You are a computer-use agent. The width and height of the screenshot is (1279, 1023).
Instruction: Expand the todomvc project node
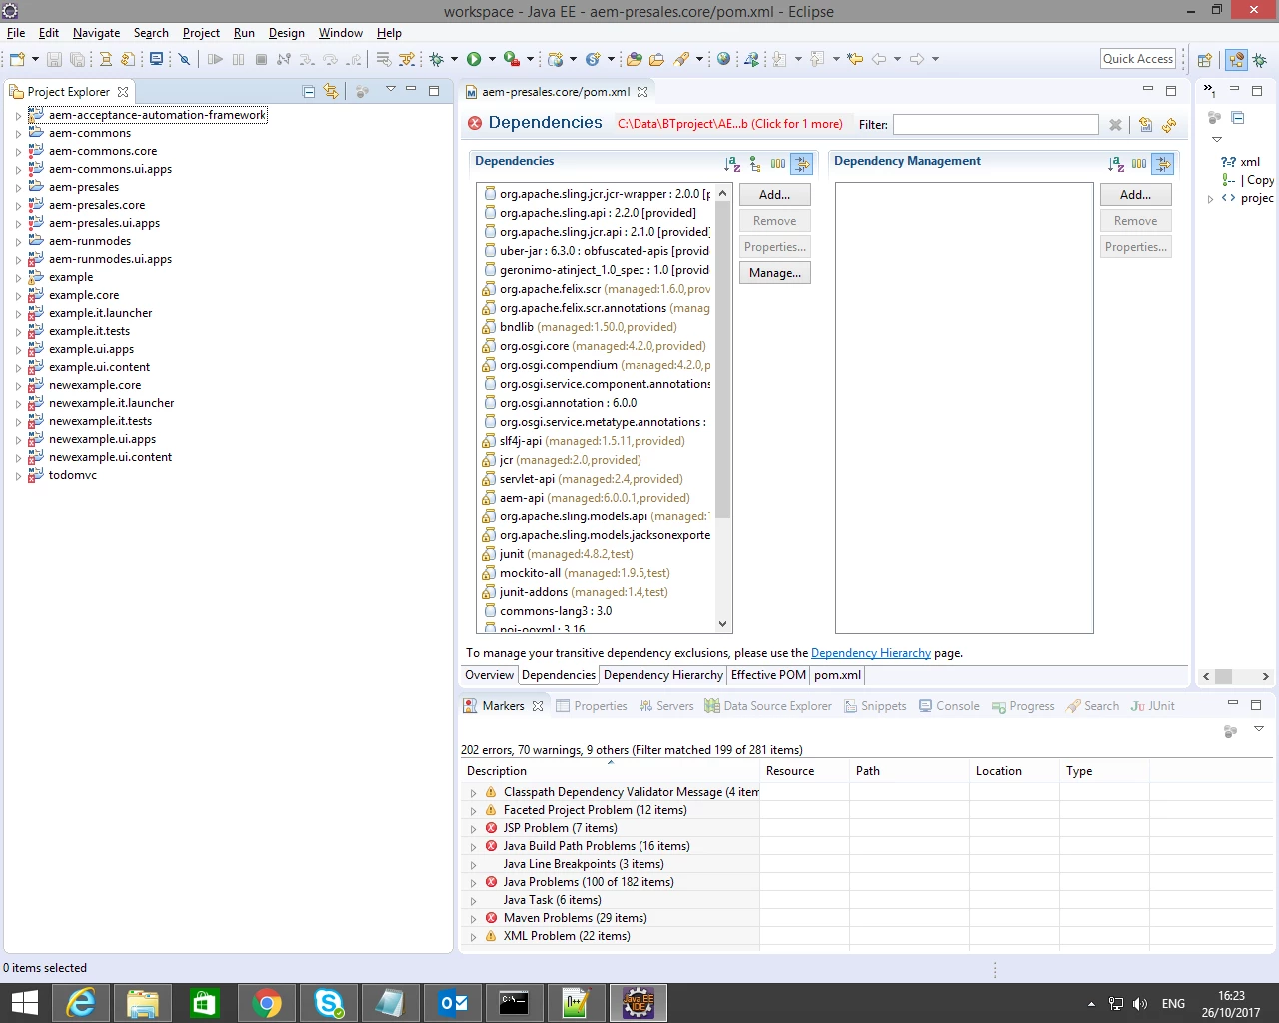click(18, 476)
